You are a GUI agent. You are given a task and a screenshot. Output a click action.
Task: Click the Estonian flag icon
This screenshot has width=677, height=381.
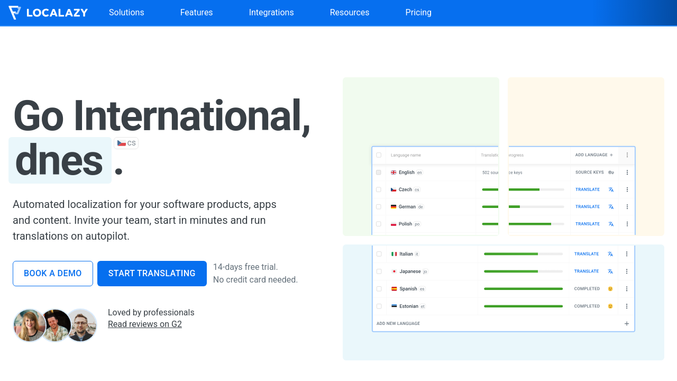[x=394, y=306]
